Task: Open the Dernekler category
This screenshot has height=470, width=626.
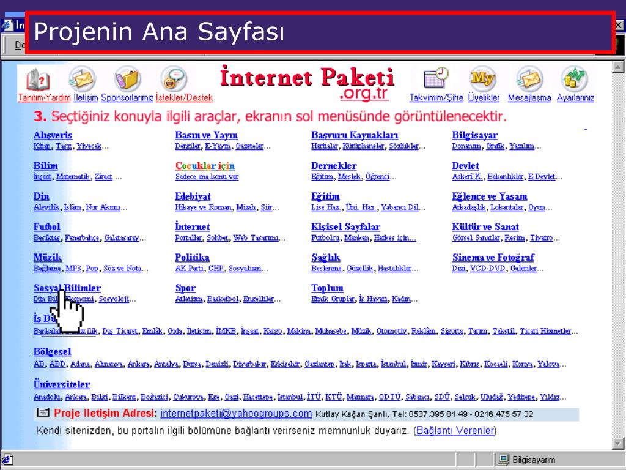Action: 334,165
